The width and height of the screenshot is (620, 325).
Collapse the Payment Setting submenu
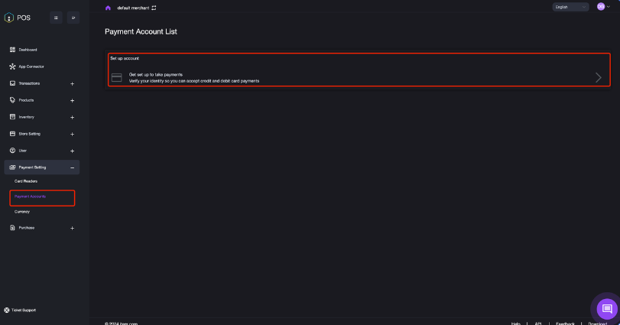tap(72, 167)
